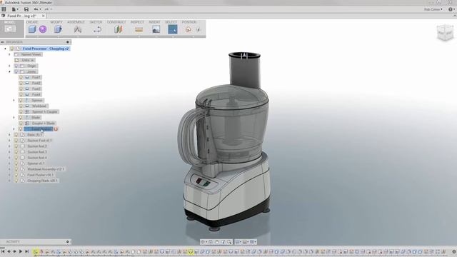Click the Inspect Measure icon
Image resolution: width=457 pixels, height=257 pixels.
point(139,29)
